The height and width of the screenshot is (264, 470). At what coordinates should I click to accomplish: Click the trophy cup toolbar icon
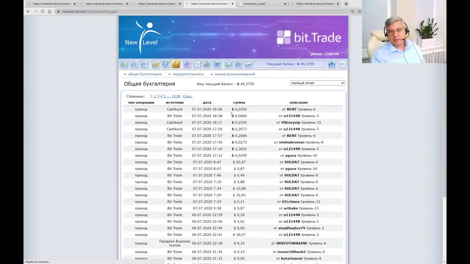pos(166,64)
